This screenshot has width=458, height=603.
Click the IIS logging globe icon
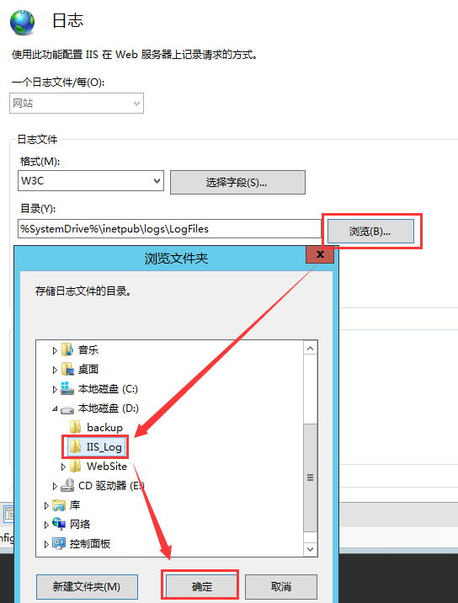tap(22, 23)
